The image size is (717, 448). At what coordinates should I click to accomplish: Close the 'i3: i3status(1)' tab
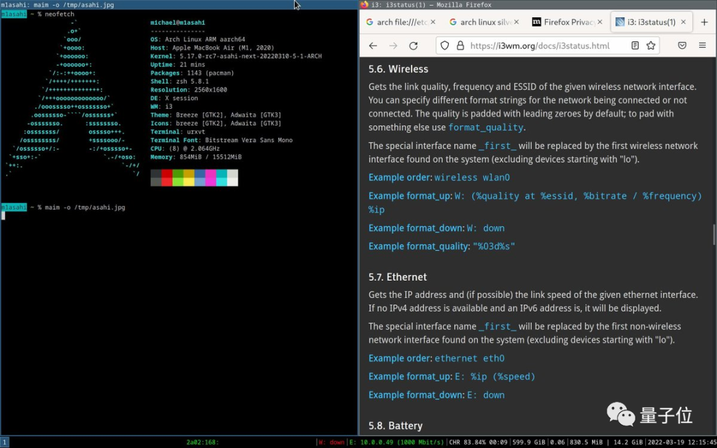[683, 22]
